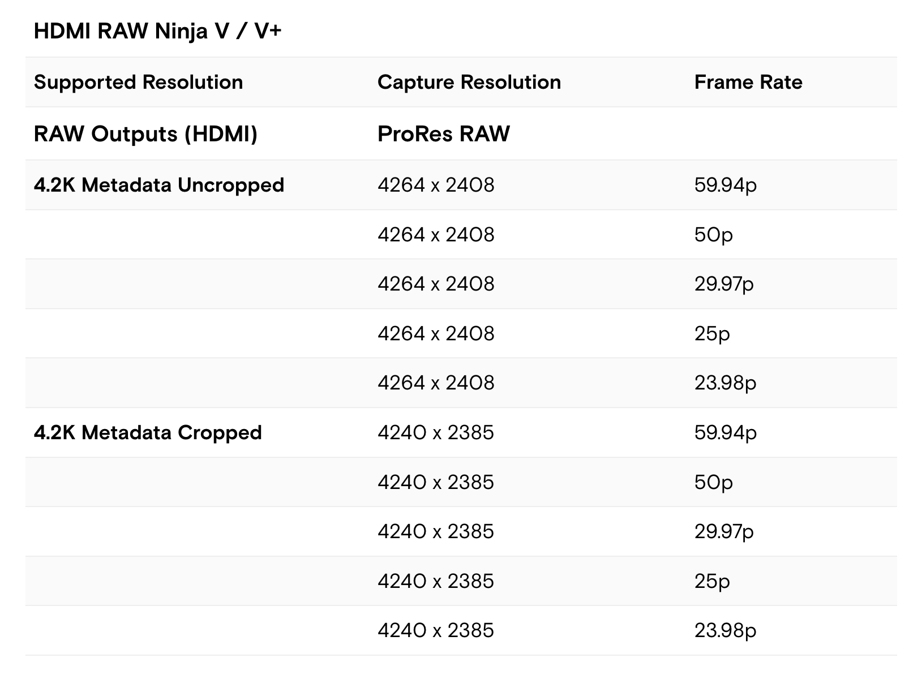Click the 25p cell beside 4264 x 2408
Screen dimensions: 909x684
coord(711,334)
